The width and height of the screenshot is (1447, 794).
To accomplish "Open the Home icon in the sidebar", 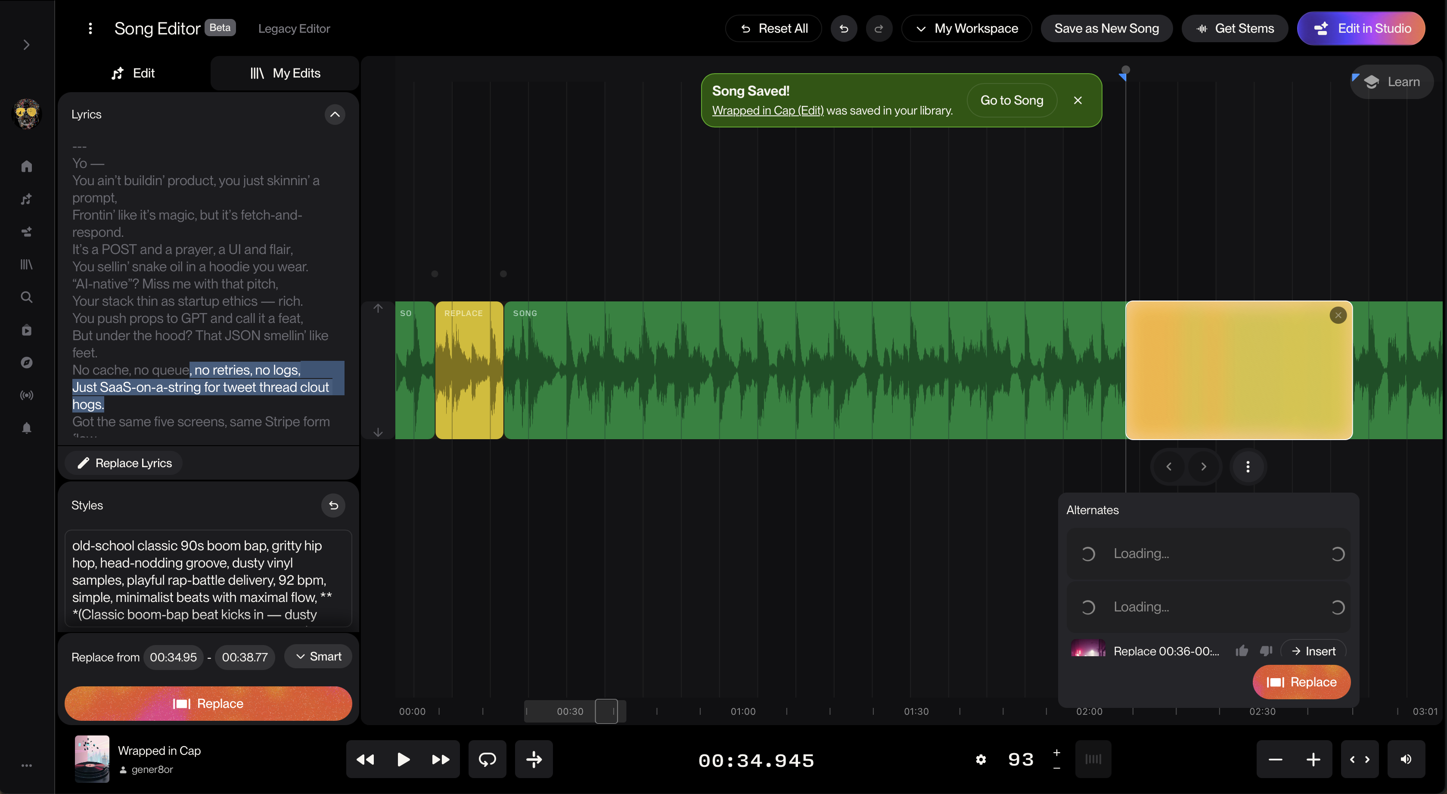I will pos(26,166).
